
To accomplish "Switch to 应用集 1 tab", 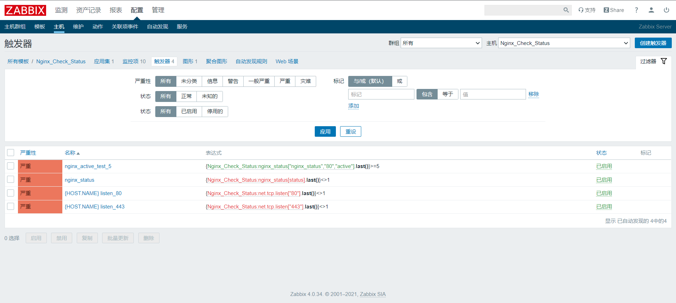I will 104,62.
